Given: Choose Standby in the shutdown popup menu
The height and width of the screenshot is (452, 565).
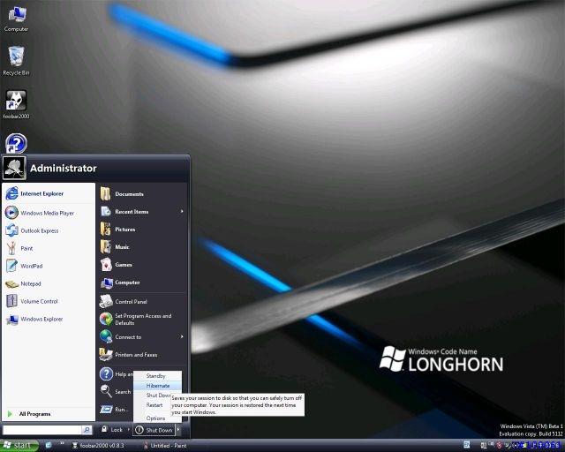Looking at the screenshot, I should point(157,375).
